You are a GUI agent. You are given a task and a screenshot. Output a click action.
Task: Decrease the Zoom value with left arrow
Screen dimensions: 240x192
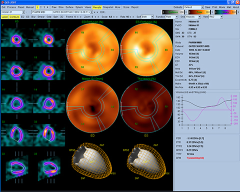point(95,17)
